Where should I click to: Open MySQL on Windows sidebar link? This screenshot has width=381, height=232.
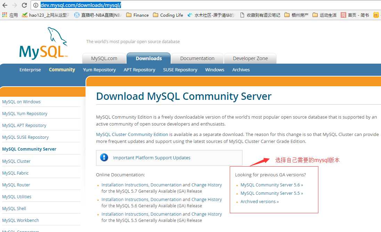22,102
